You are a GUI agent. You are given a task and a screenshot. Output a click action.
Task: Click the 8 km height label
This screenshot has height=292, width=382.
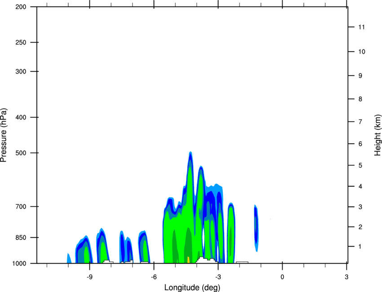pyautogui.click(x=360, y=99)
